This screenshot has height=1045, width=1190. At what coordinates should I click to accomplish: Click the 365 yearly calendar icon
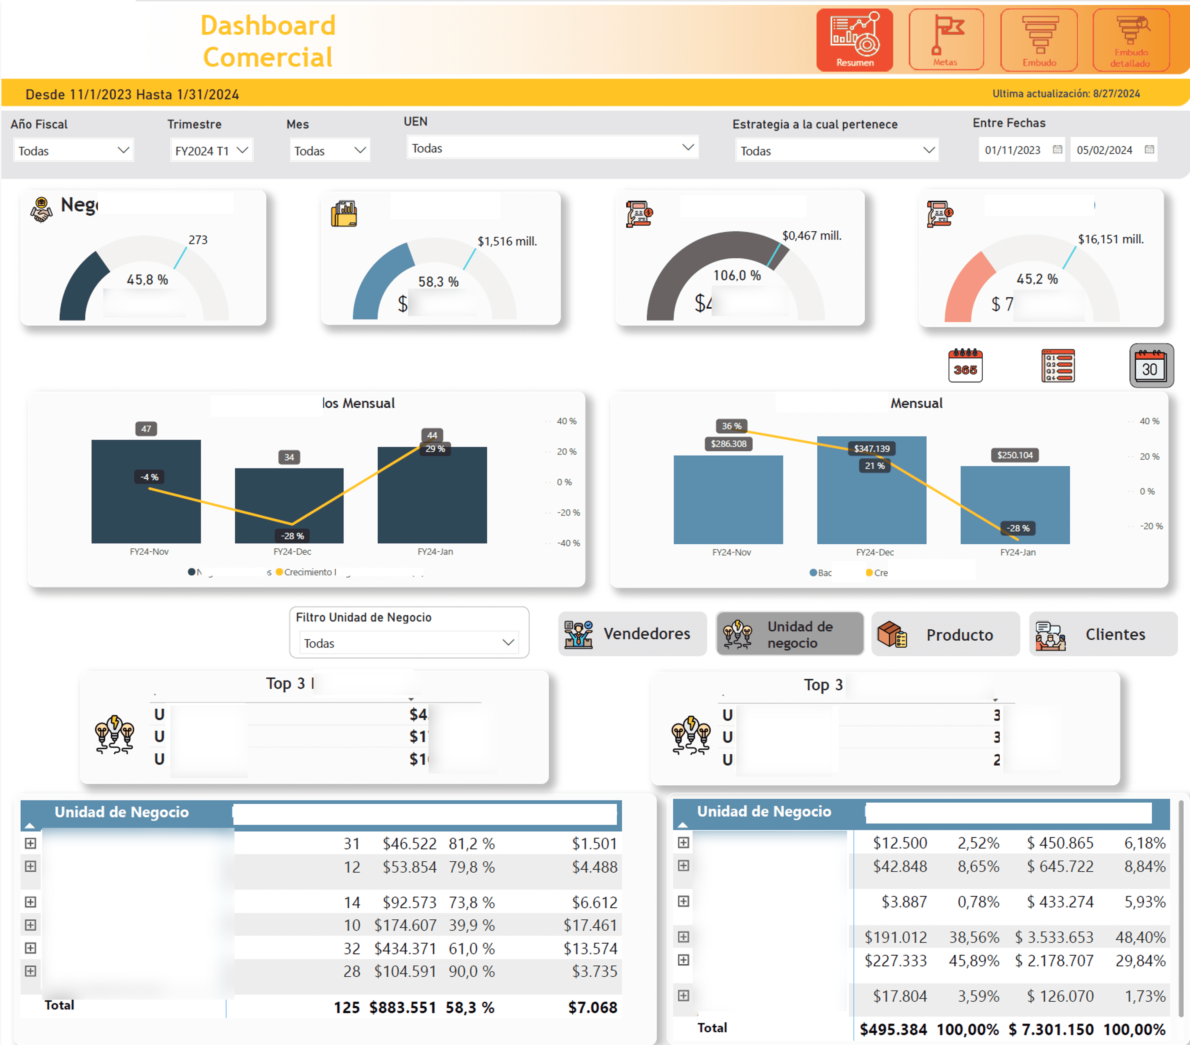point(965,365)
